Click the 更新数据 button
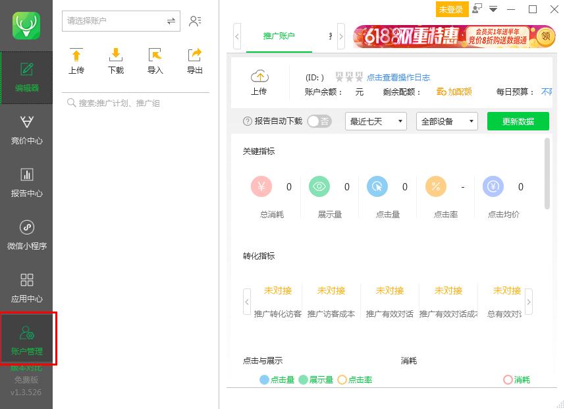This screenshot has height=409, width=565. [518, 121]
